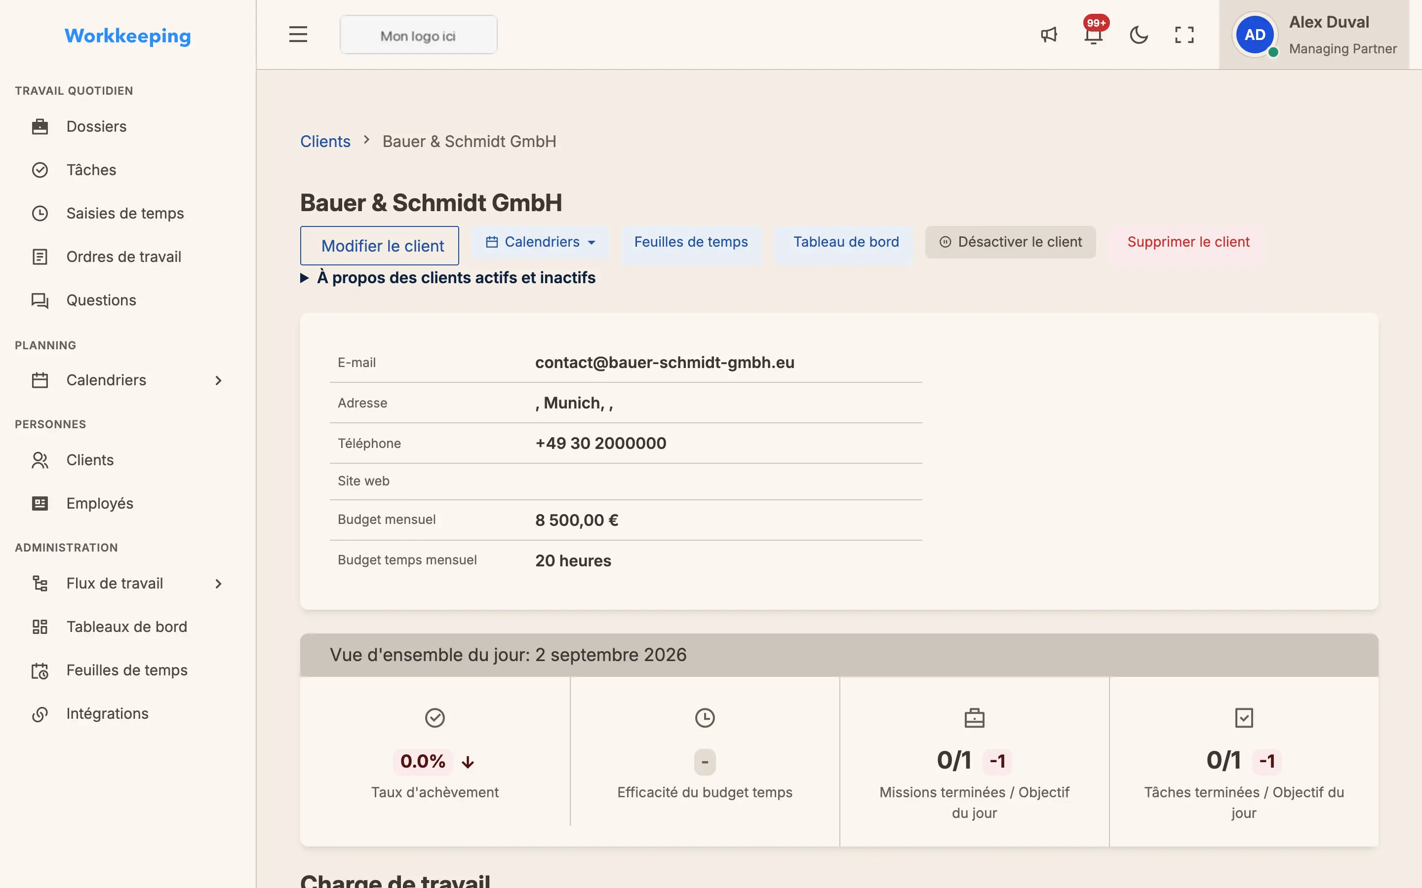The height and width of the screenshot is (888, 1422).
Task: Click the Modifier le client button
Action: (380, 246)
